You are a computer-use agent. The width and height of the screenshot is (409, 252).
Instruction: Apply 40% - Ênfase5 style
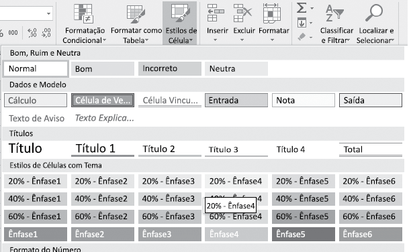tap(304, 199)
